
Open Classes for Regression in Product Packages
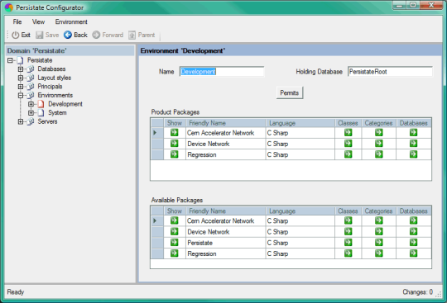click(348, 154)
